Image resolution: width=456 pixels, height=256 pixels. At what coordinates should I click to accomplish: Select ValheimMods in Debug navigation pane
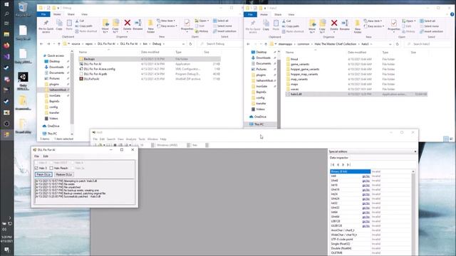pyautogui.click(x=56, y=90)
